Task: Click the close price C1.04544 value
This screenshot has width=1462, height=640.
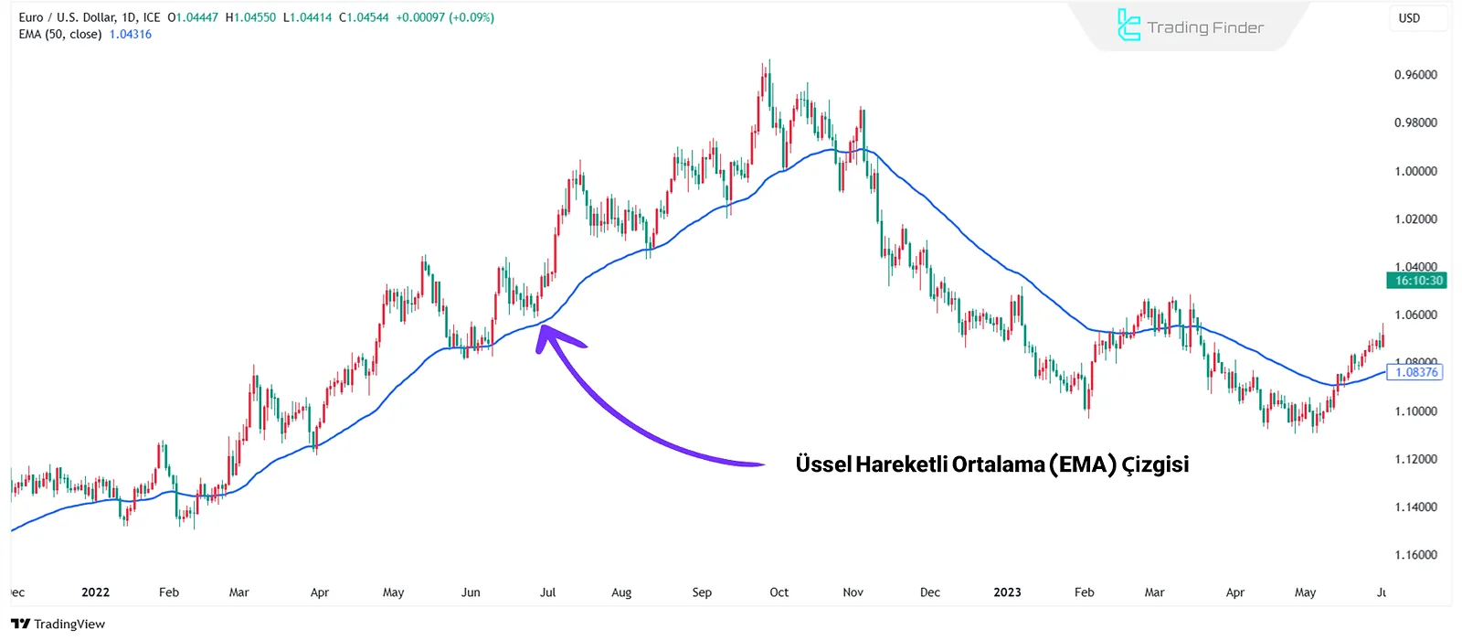Action: point(364,17)
